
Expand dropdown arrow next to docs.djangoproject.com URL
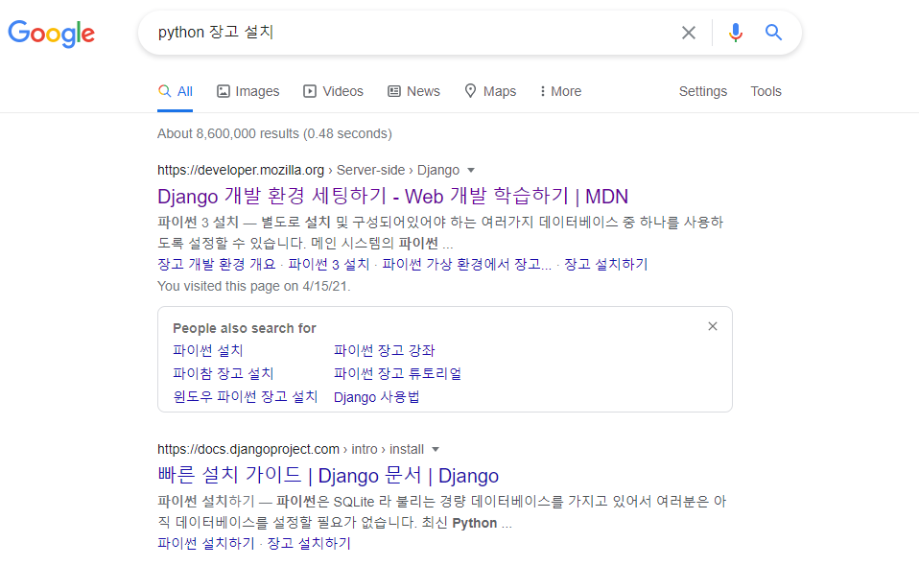pos(436,450)
